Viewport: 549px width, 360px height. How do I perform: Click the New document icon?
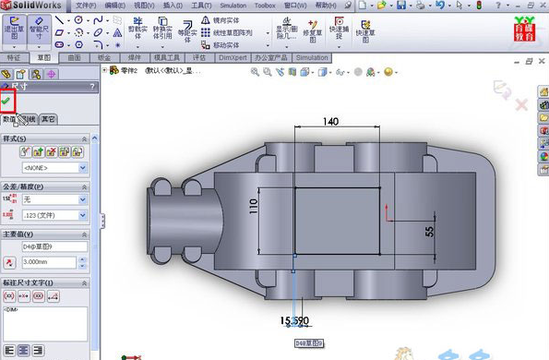click(x=363, y=5)
